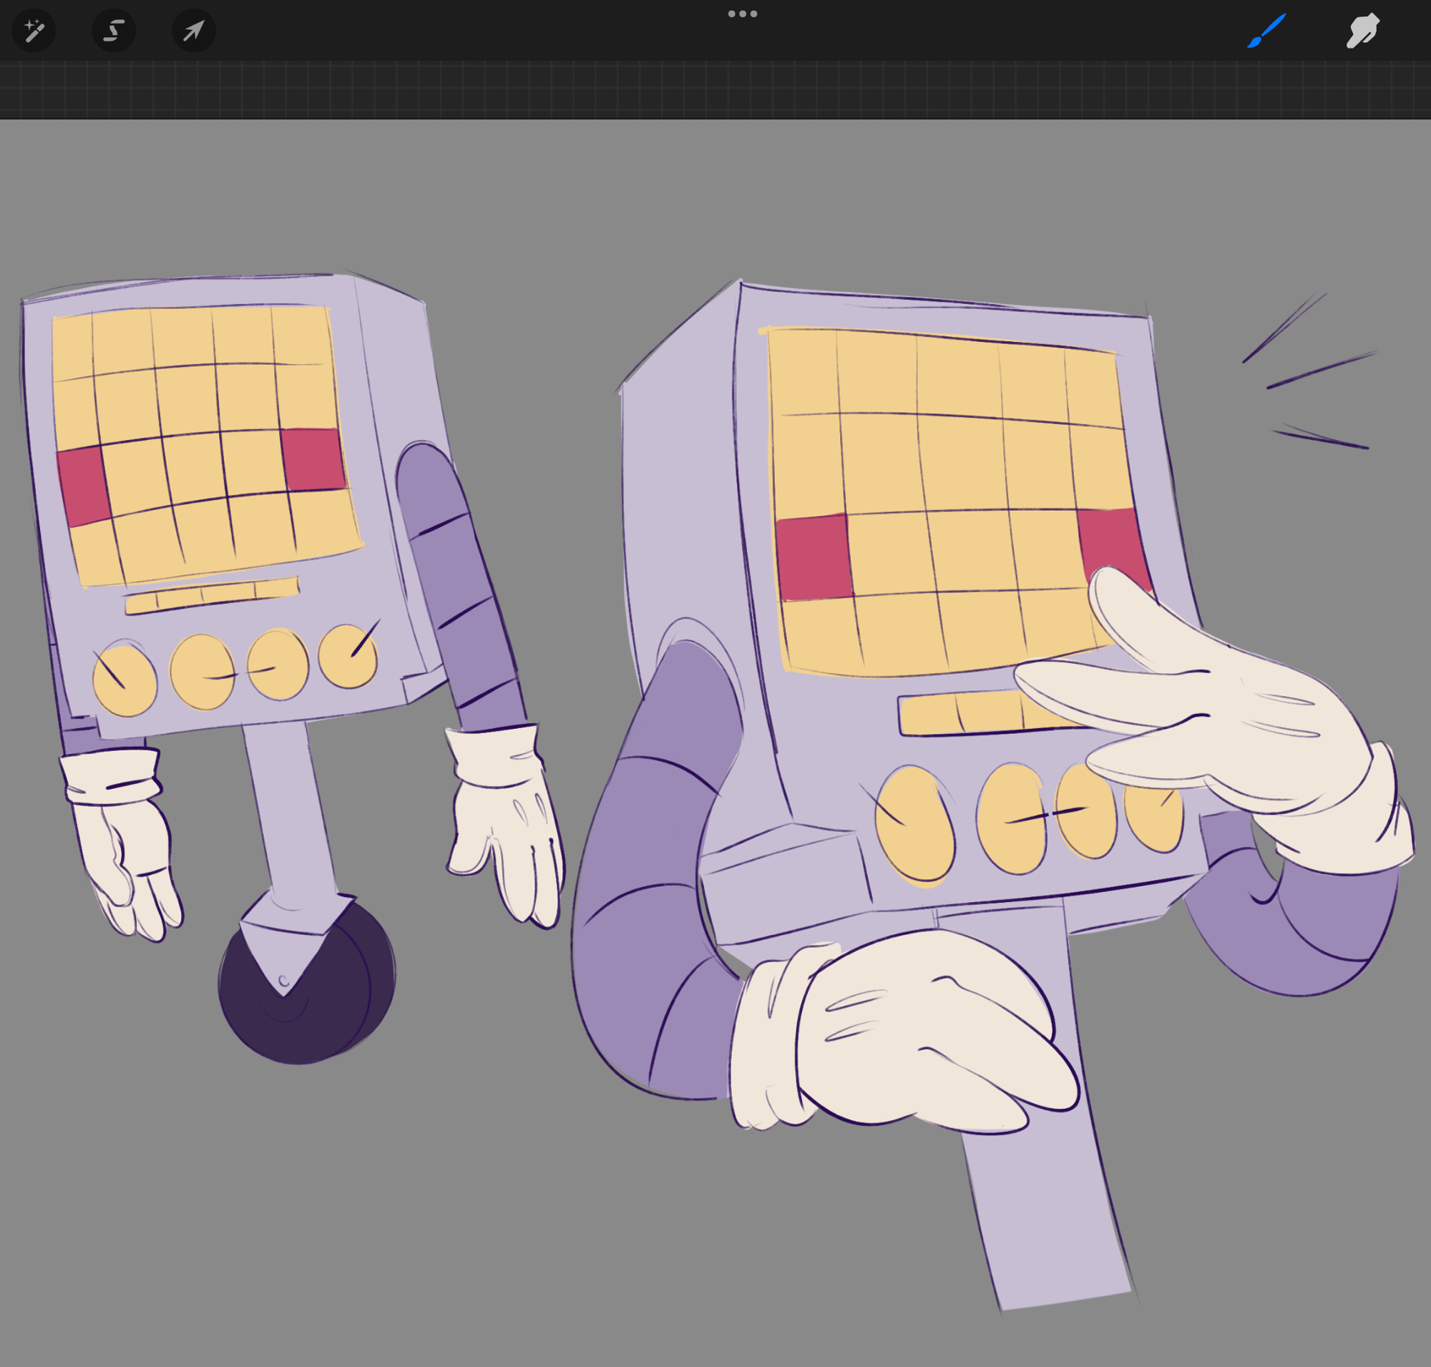Viewport: 1431px width, 1367px height.
Task: Tap big robot's left red cheek square
Action: (x=814, y=557)
